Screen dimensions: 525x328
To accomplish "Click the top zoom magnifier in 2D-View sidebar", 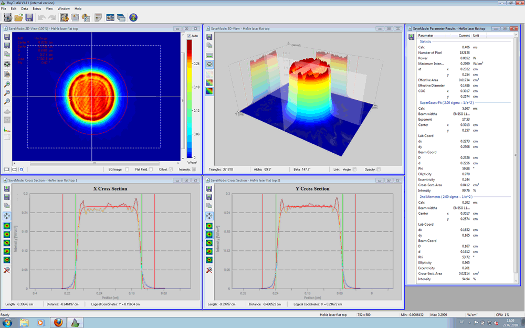I will 7,84.
